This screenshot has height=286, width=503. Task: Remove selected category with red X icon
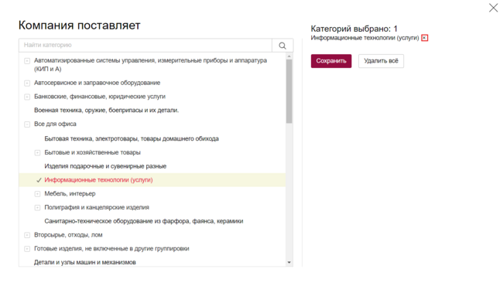click(x=424, y=38)
